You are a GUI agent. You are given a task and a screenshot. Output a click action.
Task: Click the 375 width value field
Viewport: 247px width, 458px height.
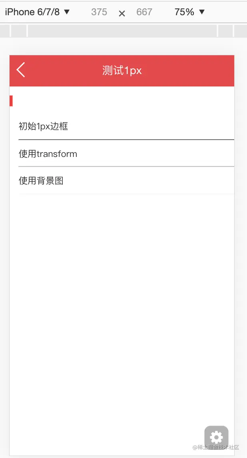pos(99,12)
